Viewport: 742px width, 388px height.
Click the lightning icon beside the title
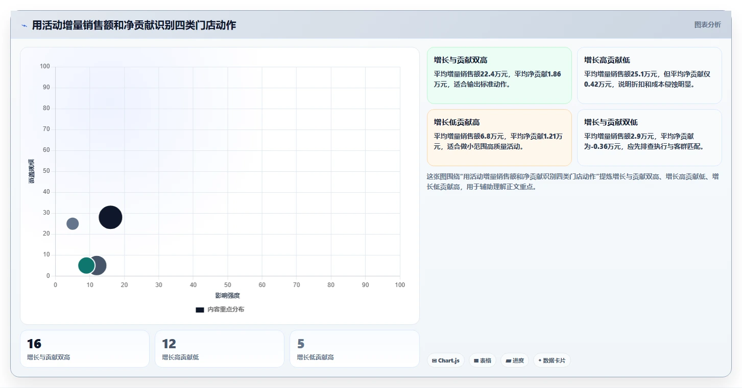tap(24, 25)
